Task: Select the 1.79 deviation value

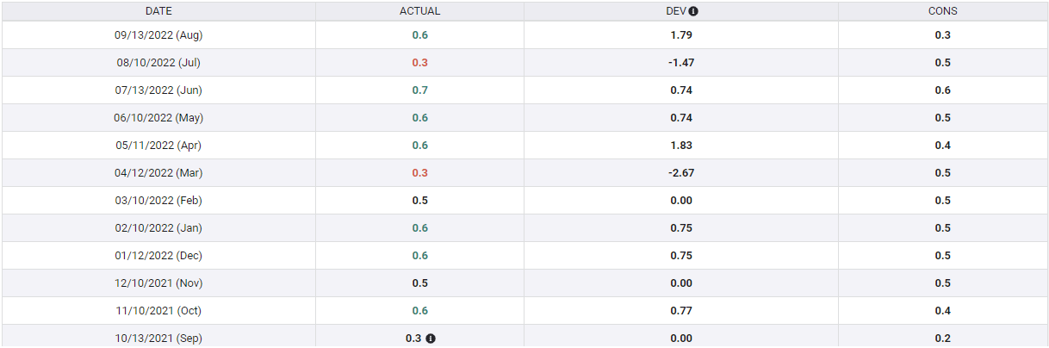Action: pos(680,35)
